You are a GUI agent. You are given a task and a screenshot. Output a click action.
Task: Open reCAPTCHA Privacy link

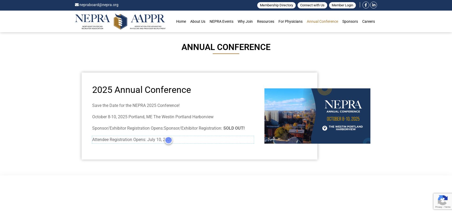click(438, 207)
